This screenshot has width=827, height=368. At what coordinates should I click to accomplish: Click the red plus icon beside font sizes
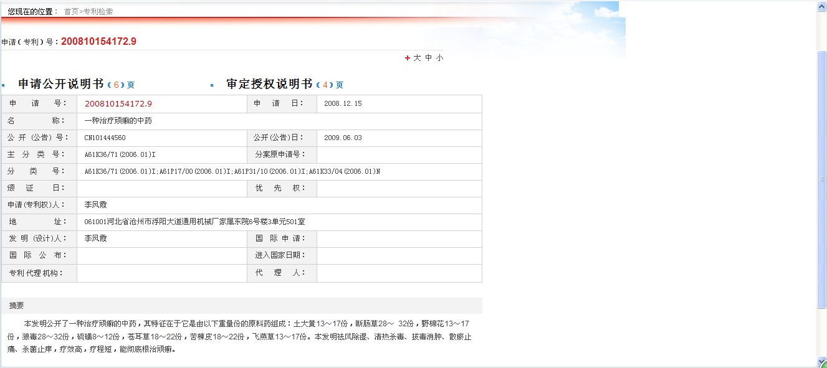coord(408,58)
